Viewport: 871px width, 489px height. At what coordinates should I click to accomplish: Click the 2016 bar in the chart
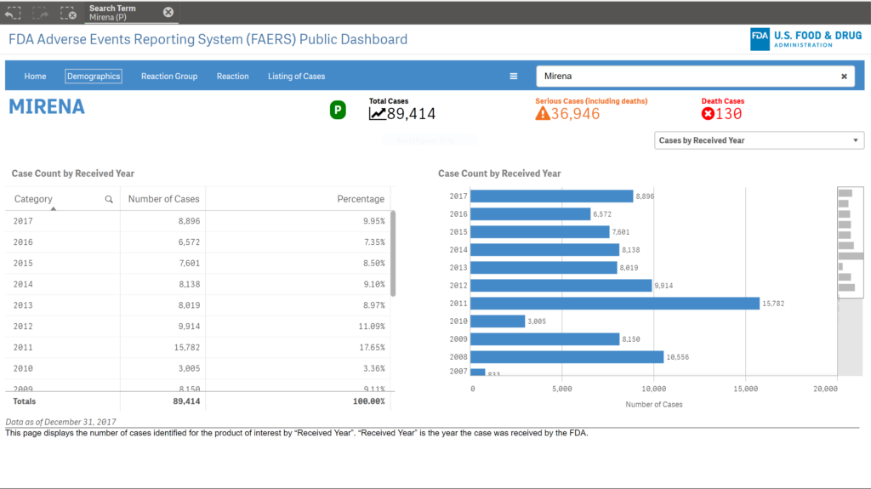[x=531, y=214]
